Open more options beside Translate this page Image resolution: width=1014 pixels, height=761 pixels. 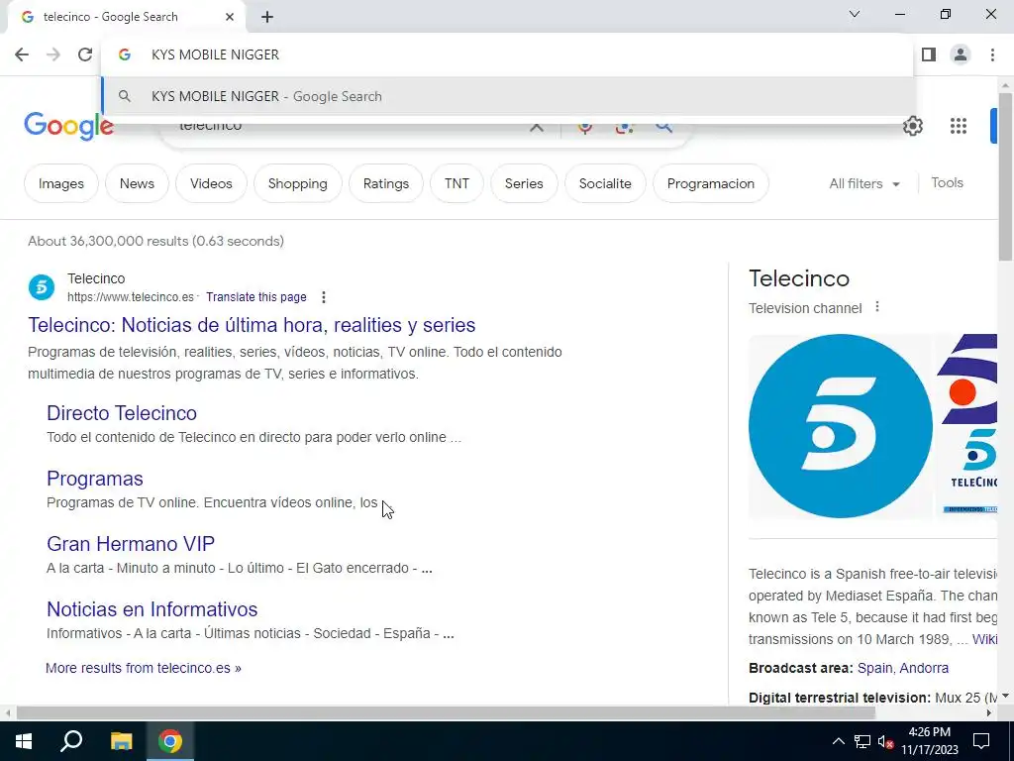[x=324, y=297]
